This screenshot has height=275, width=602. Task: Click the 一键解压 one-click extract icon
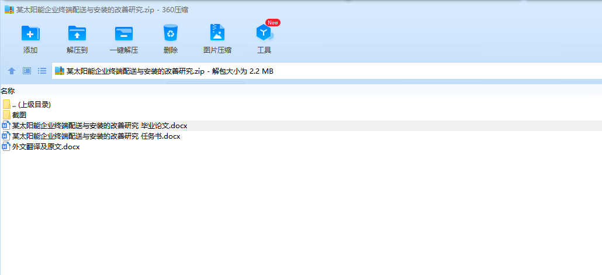click(124, 33)
